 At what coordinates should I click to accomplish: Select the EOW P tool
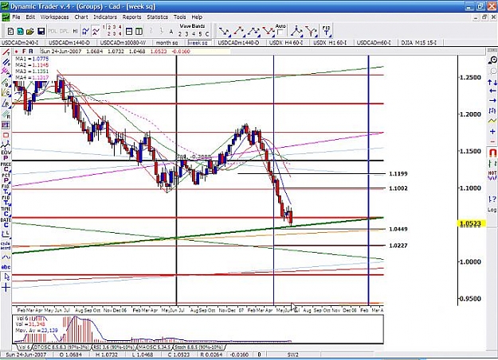tap(6, 155)
